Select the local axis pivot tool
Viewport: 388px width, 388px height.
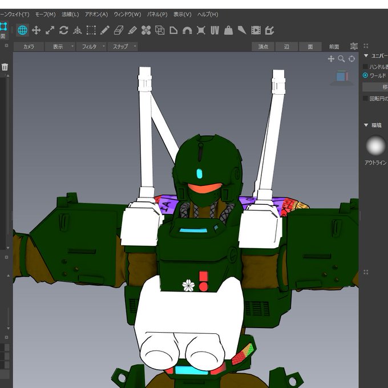[x=78, y=30]
